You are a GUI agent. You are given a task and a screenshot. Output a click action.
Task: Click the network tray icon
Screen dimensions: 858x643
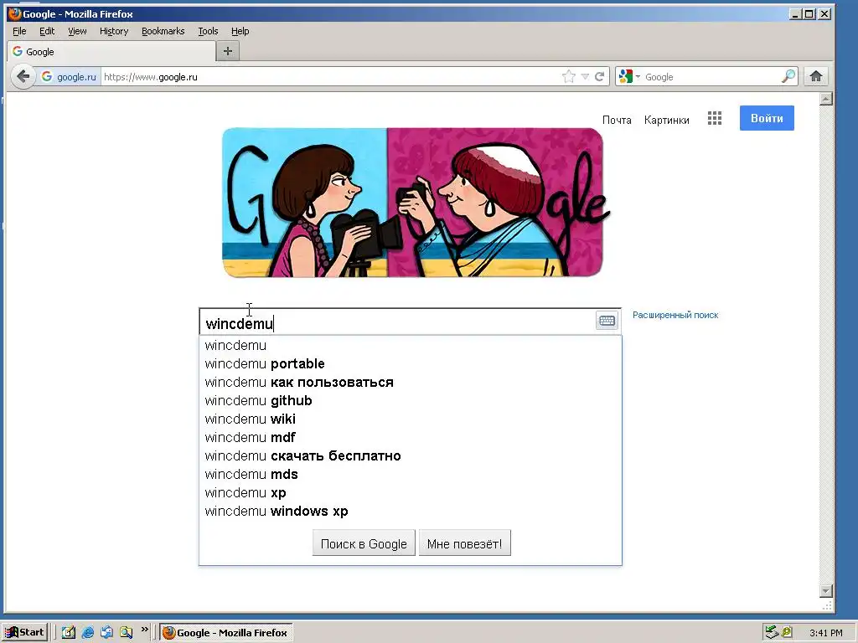coord(772,632)
